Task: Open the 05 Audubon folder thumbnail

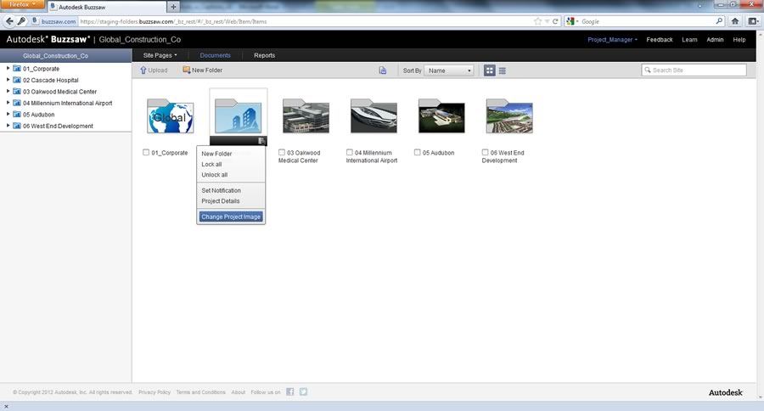Action: pos(441,116)
